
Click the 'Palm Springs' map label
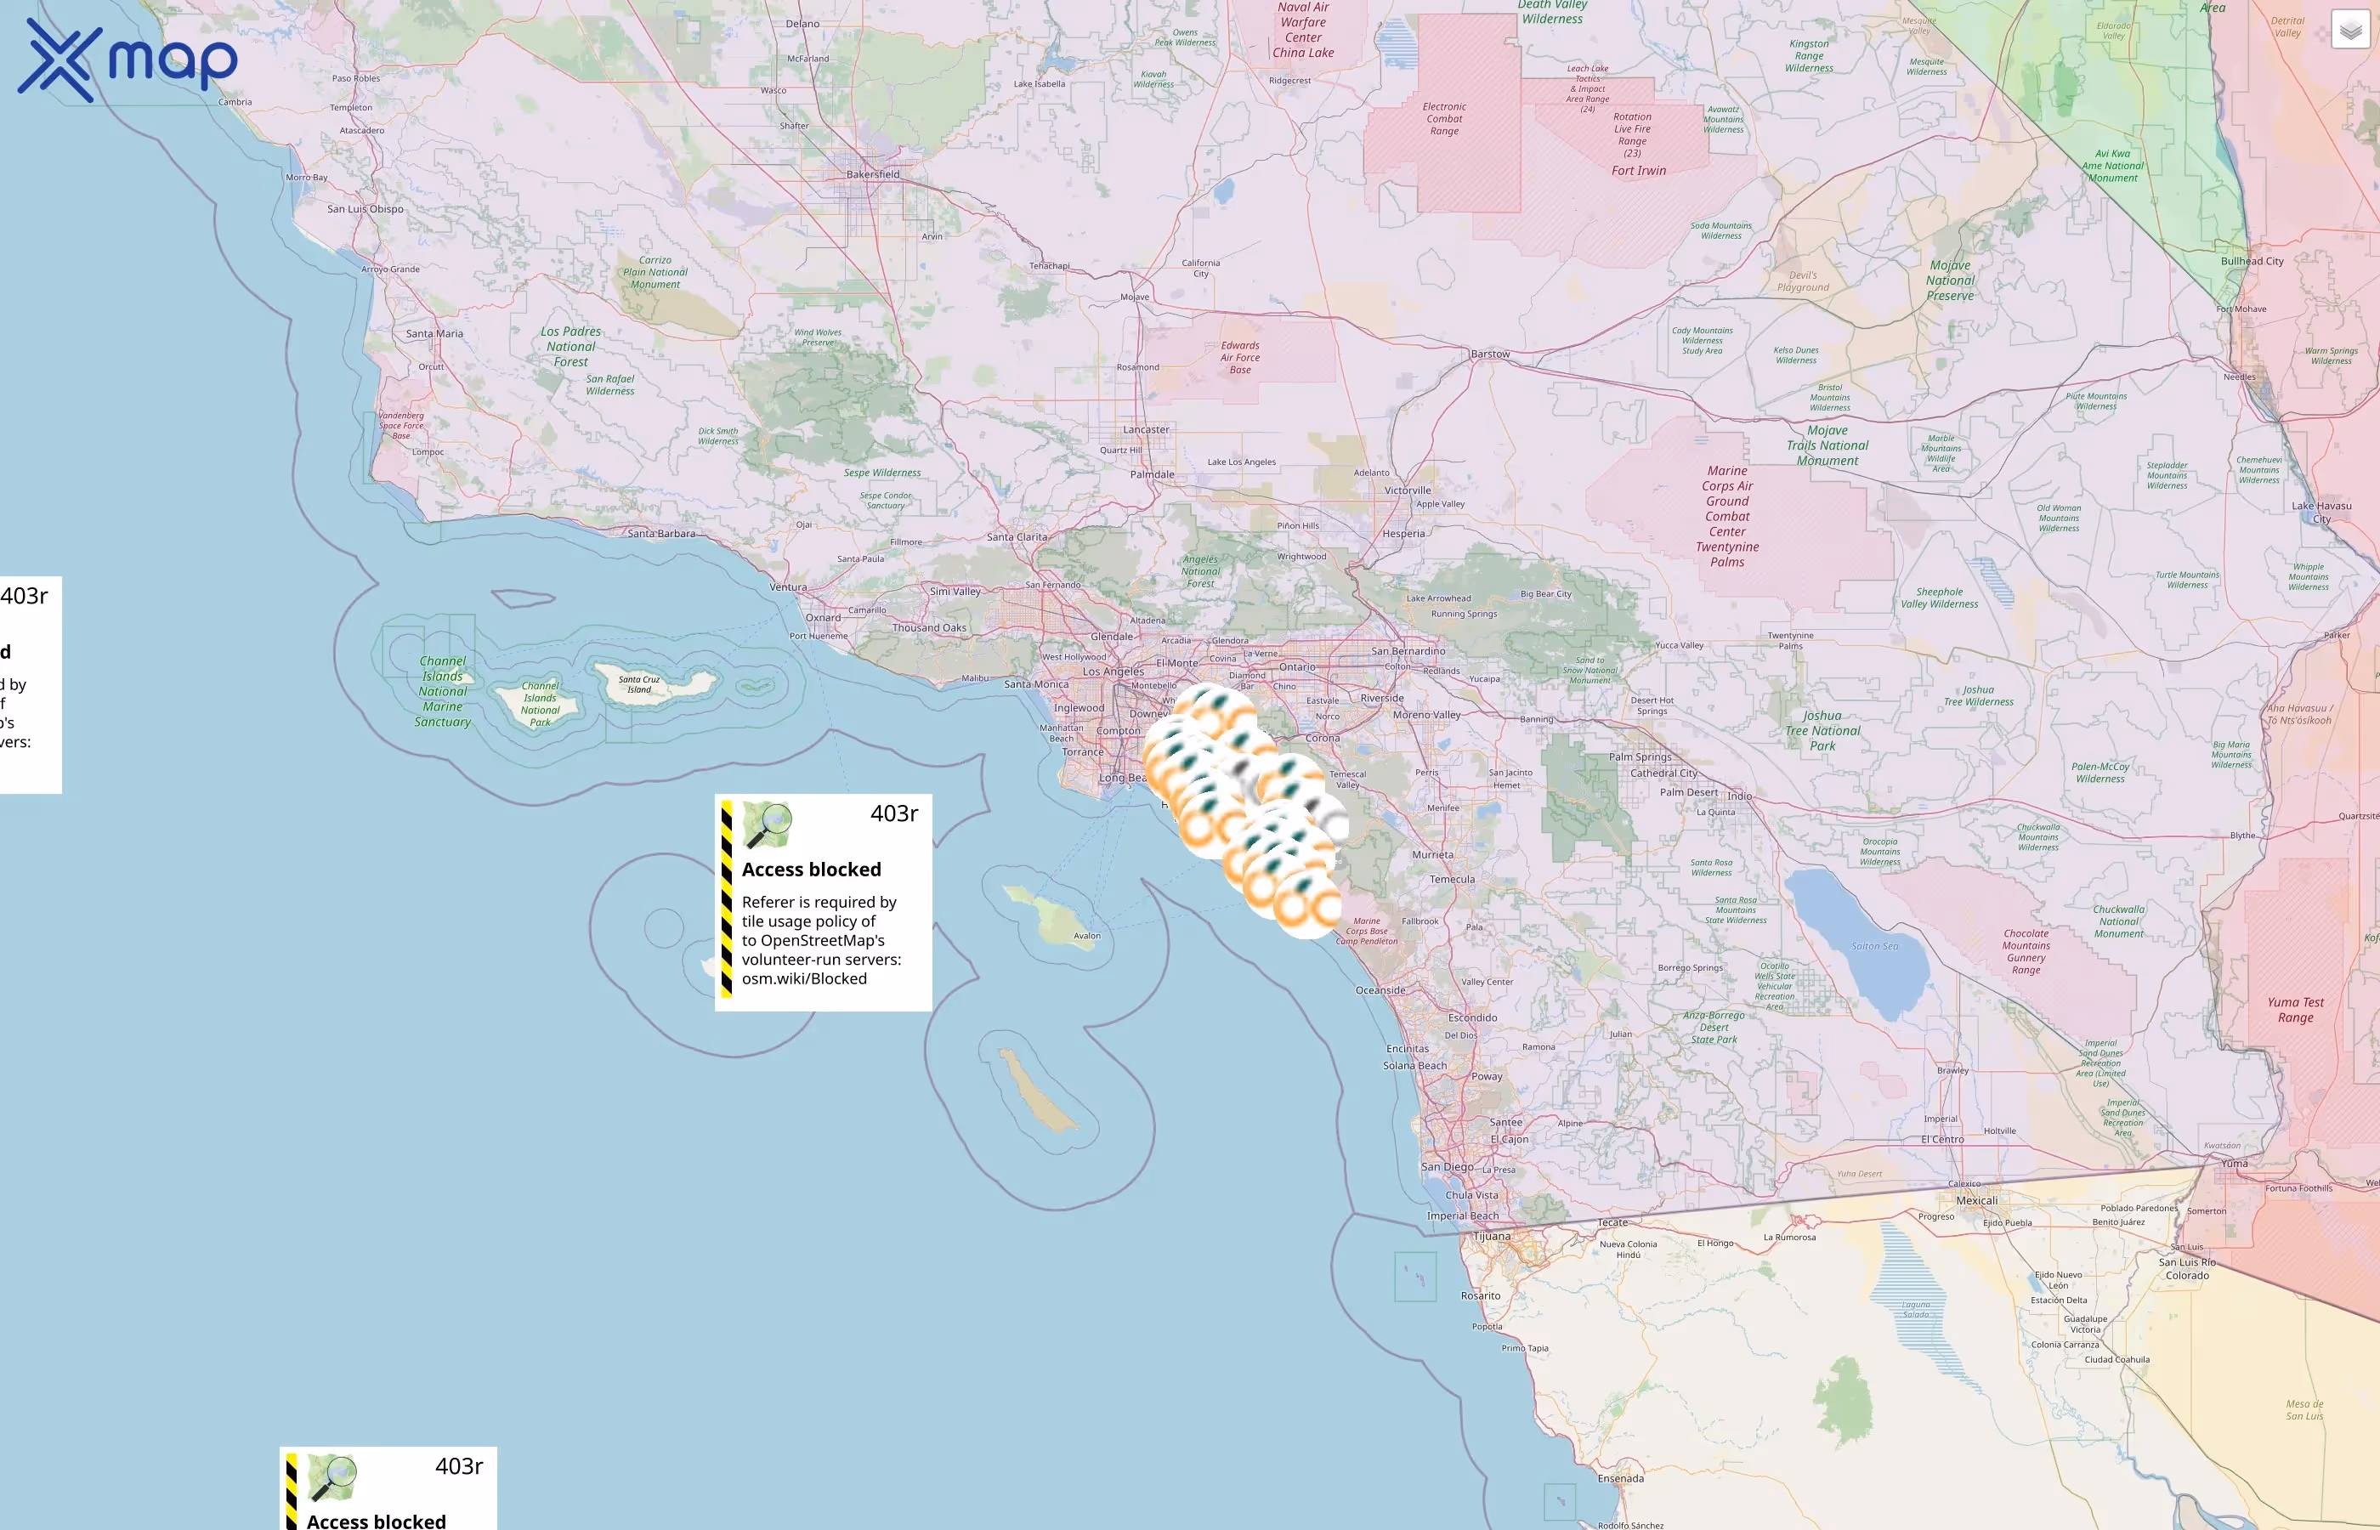(x=1640, y=757)
